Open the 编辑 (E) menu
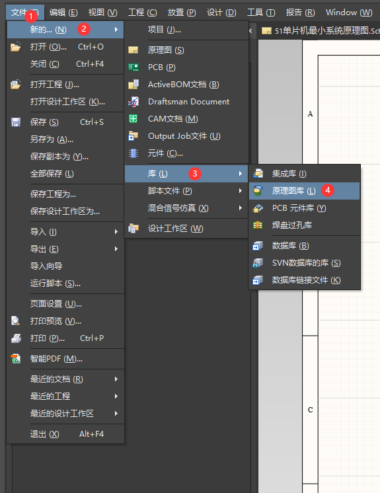The width and height of the screenshot is (380, 493). coord(63,13)
